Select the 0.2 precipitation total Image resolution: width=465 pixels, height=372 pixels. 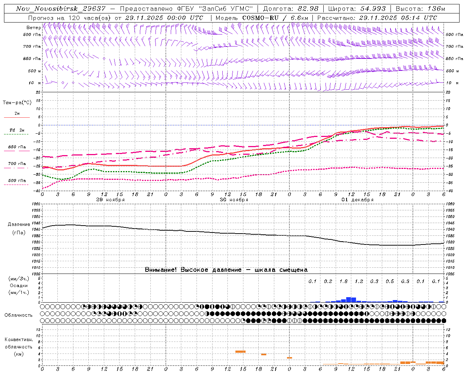328,282
